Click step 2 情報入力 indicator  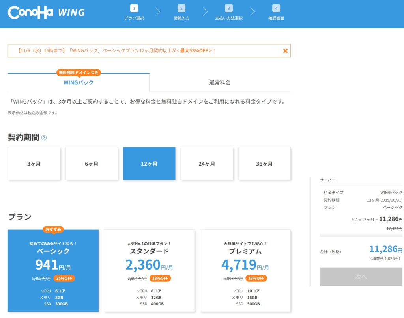[x=181, y=12]
